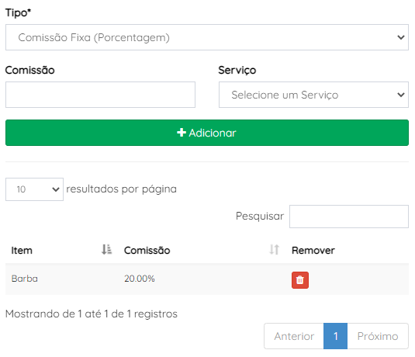The height and width of the screenshot is (357, 415).
Task: Sort by Item using the descending sort icon
Action: [x=107, y=249]
